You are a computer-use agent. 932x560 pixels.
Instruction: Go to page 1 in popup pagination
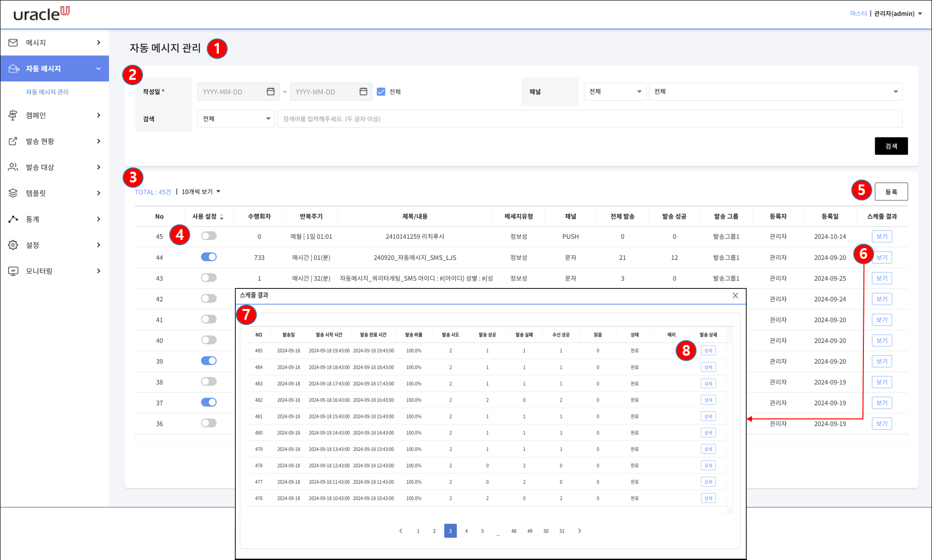tap(418, 531)
